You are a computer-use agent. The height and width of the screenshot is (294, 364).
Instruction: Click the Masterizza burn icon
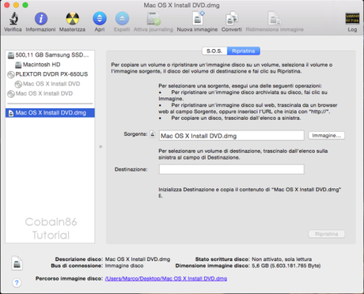tap(72, 19)
